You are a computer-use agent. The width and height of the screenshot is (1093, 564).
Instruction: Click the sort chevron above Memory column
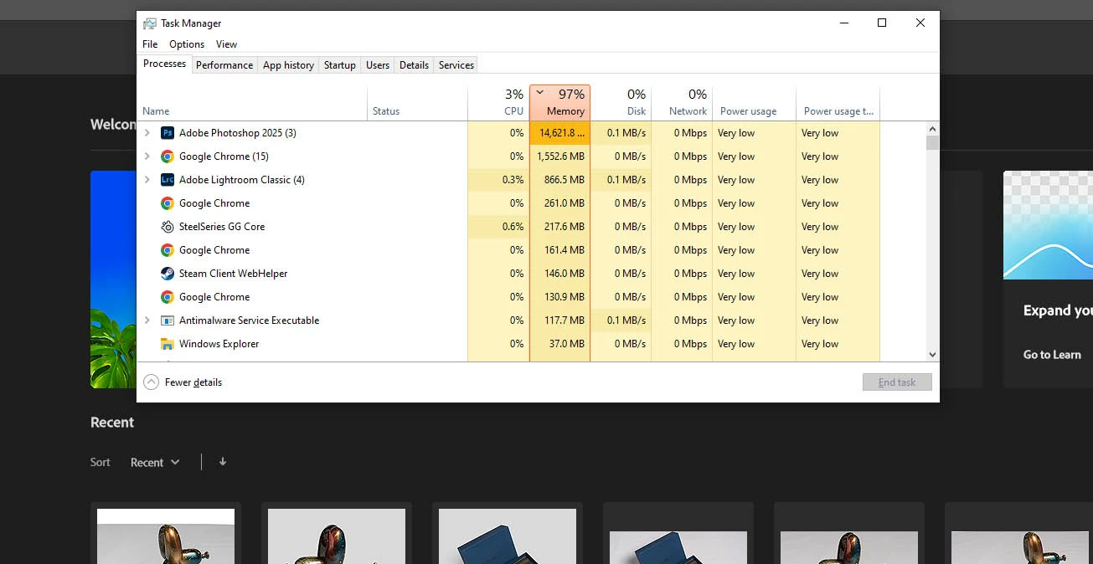tap(540, 91)
